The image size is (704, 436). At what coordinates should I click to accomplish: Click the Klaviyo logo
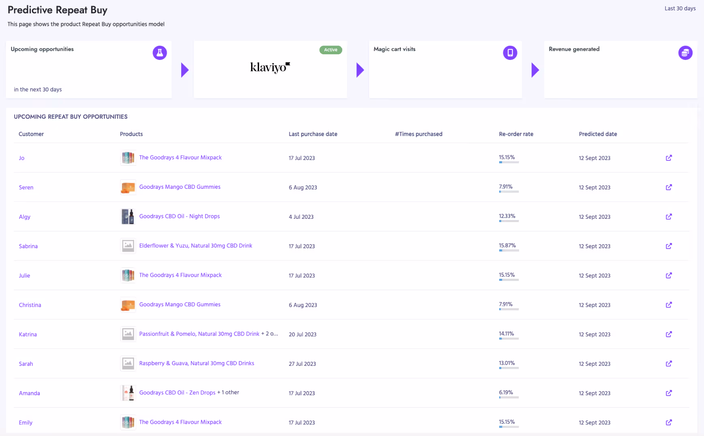270,67
